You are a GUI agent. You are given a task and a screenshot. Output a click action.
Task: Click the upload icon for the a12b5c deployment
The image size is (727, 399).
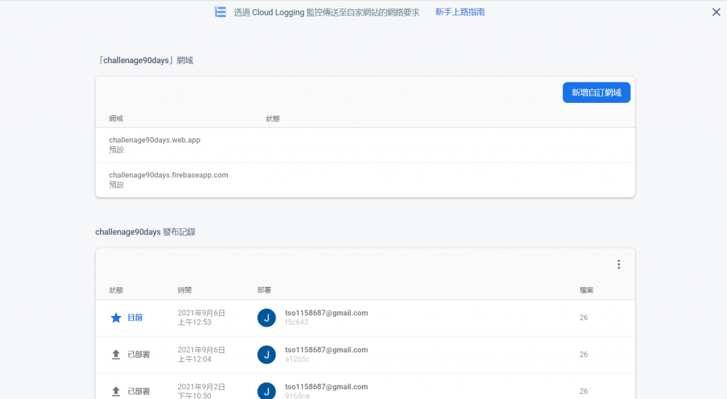point(116,354)
